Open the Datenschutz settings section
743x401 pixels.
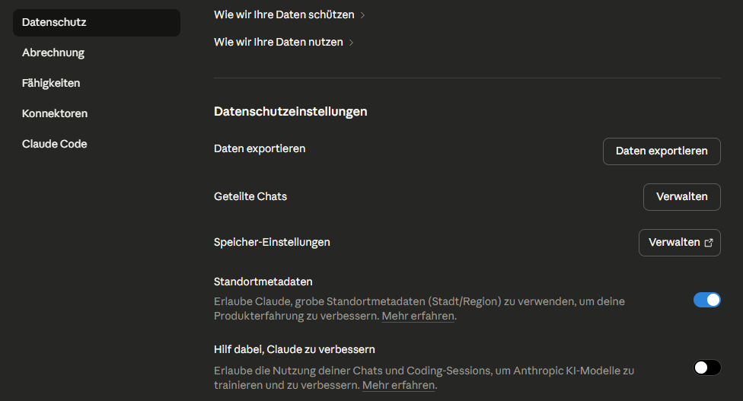(97, 22)
